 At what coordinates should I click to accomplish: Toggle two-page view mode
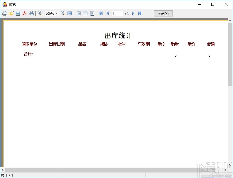(85, 13)
